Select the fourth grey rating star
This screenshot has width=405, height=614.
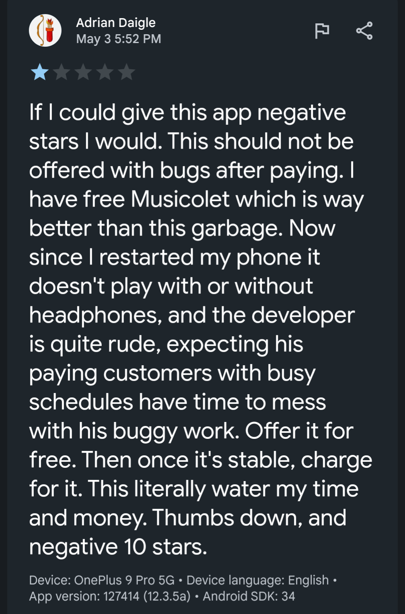105,72
